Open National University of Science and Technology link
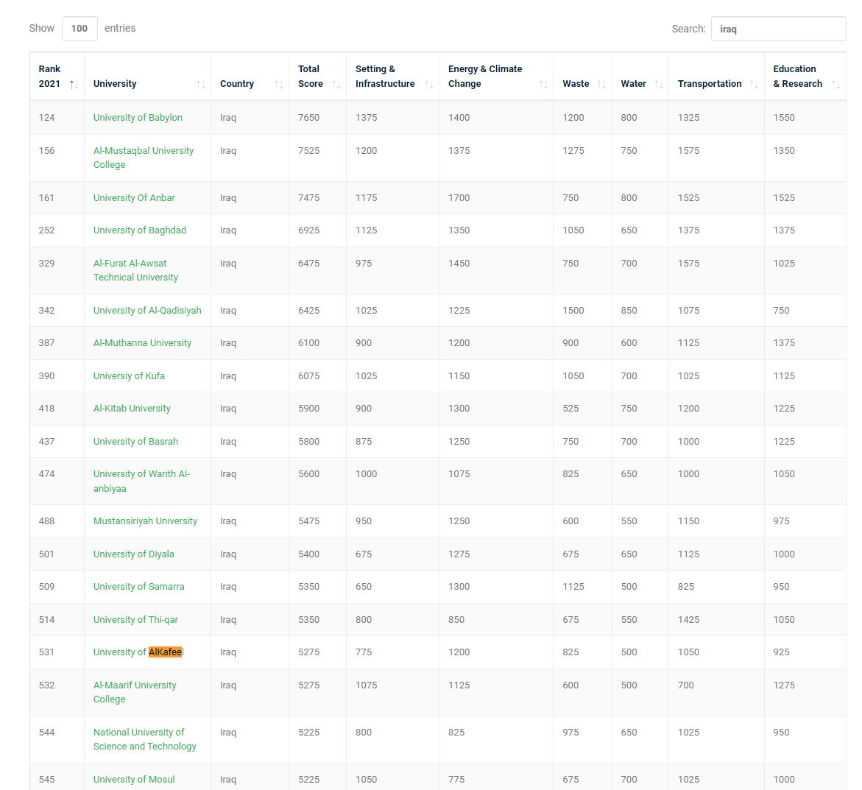 pos(144,739)
